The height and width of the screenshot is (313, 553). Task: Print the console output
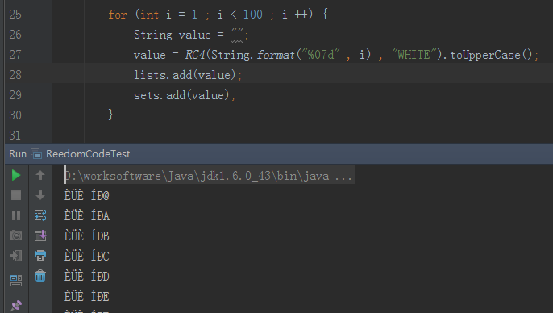(40, 256)
